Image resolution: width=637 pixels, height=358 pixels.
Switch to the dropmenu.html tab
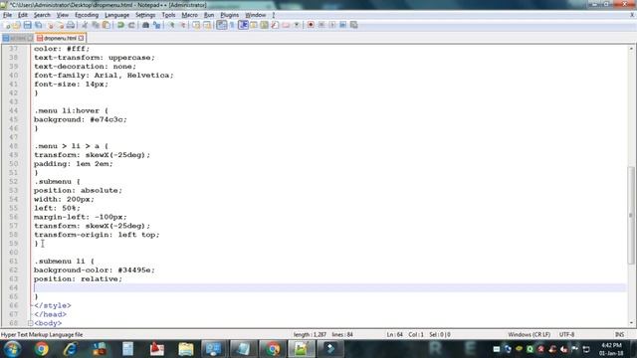(60, 38)
